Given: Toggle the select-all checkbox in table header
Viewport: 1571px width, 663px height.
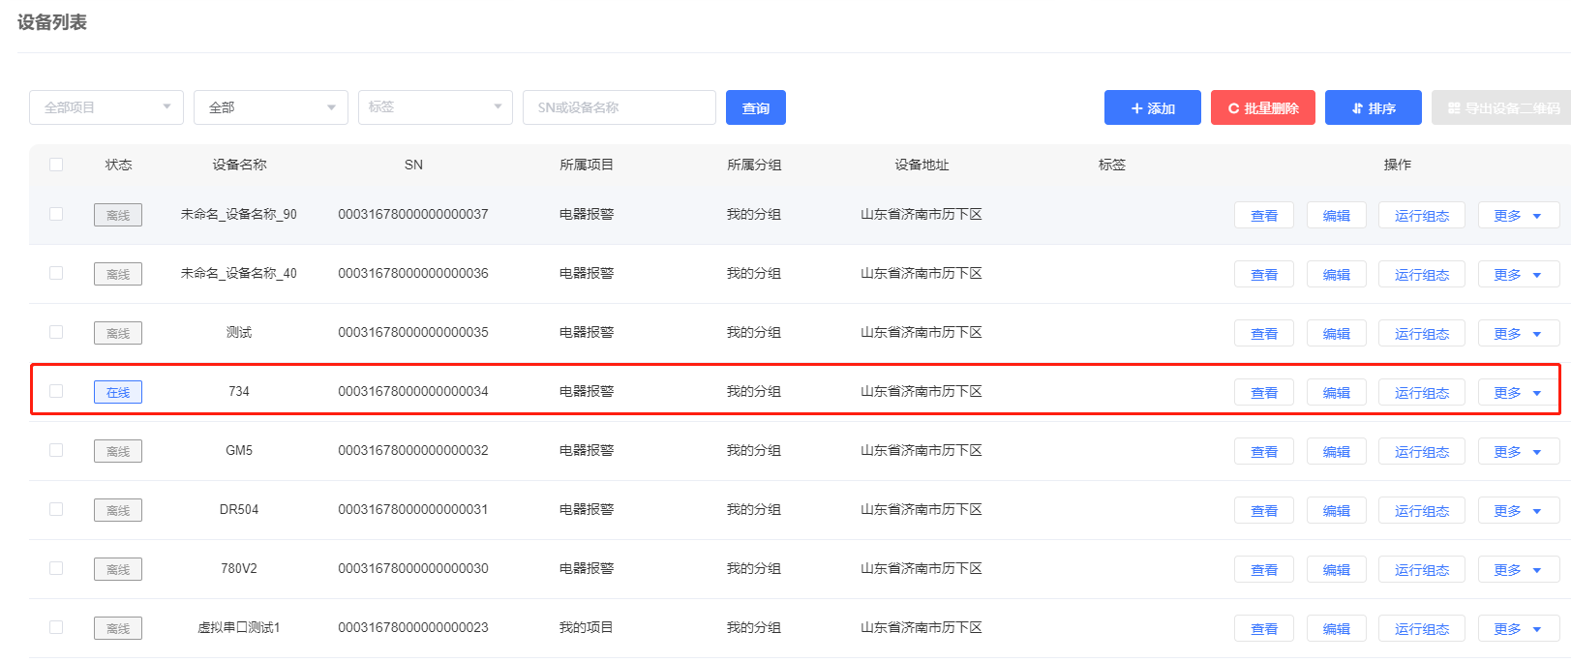Looking at the screenshot, I should pos(56,165).
